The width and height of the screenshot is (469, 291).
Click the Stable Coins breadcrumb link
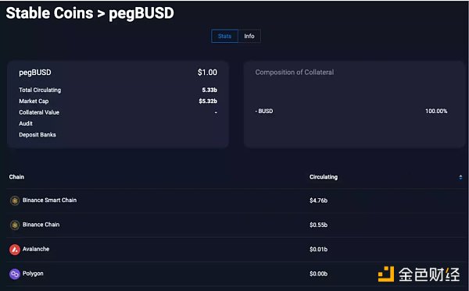tap(50, 13)
